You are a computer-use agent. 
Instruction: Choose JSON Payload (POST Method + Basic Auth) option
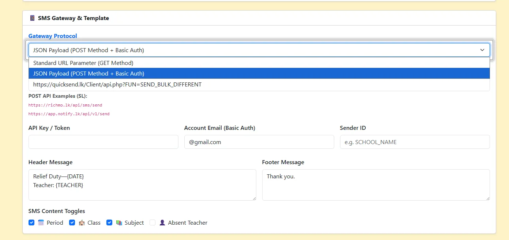[259, 73]
